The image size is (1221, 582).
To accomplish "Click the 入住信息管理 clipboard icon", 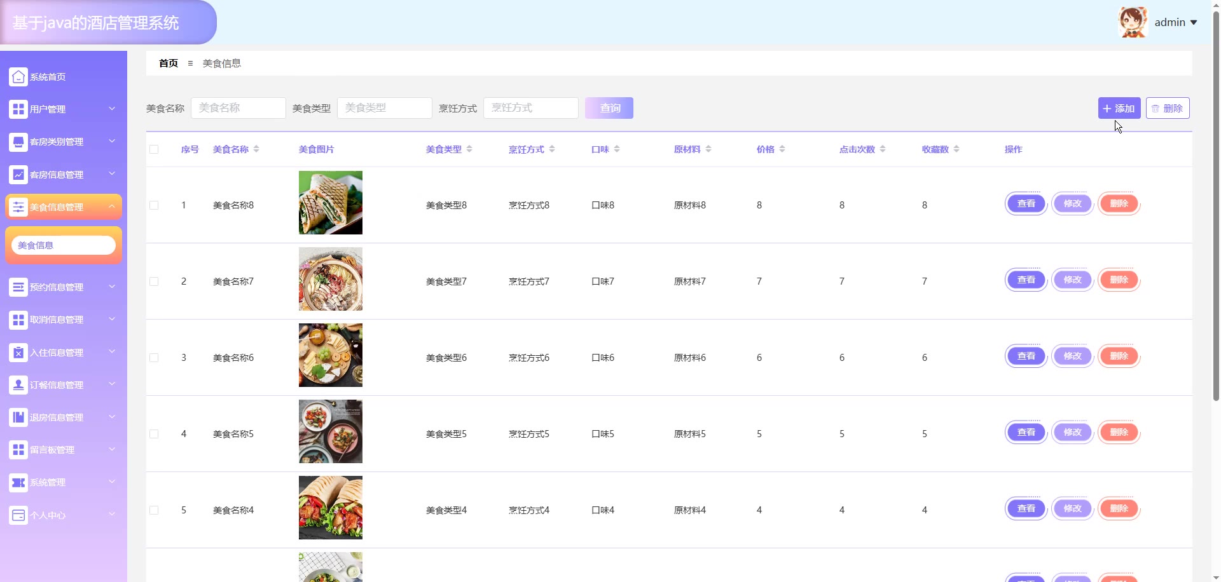I will pos(18,353).
